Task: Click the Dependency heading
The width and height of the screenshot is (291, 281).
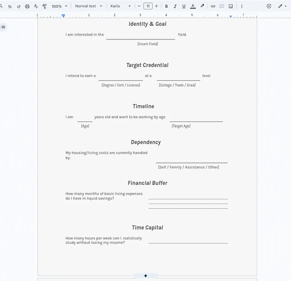Action: coord(146,142)
